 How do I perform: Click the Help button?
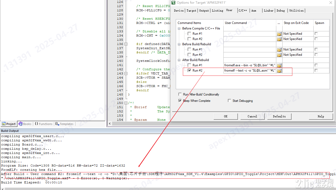tap(321, 116)
